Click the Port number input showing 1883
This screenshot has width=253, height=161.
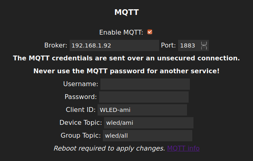pos(188,45)
